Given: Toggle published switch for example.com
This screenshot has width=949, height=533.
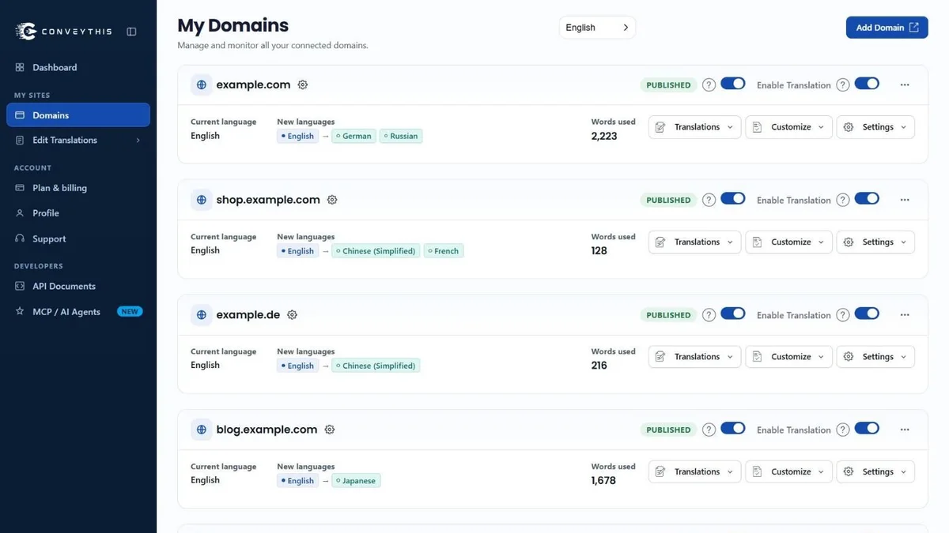Looking at the screenshot, I should click(x=733, y=84).
